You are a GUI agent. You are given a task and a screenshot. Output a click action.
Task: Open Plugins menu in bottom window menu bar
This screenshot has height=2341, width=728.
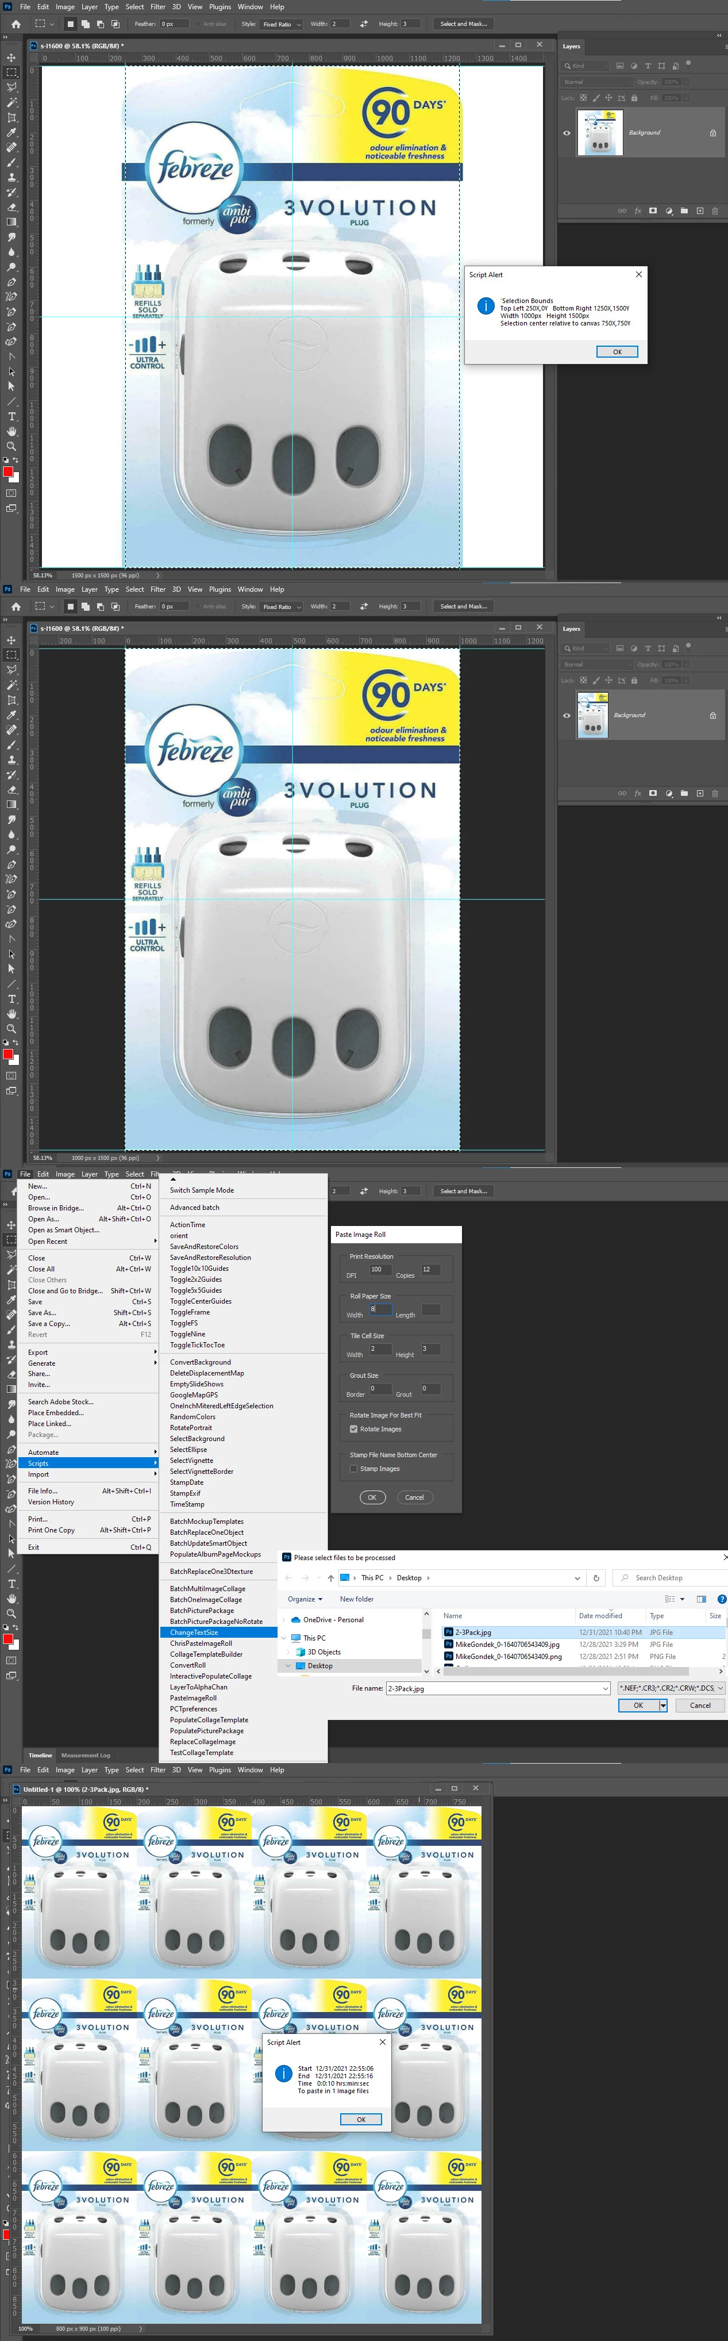(219, 1769)
